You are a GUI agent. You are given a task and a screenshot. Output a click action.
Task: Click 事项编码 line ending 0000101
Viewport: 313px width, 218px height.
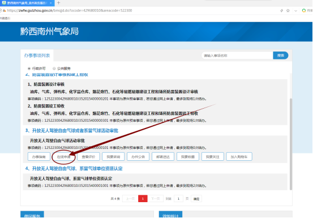click(x=117, y=148)
